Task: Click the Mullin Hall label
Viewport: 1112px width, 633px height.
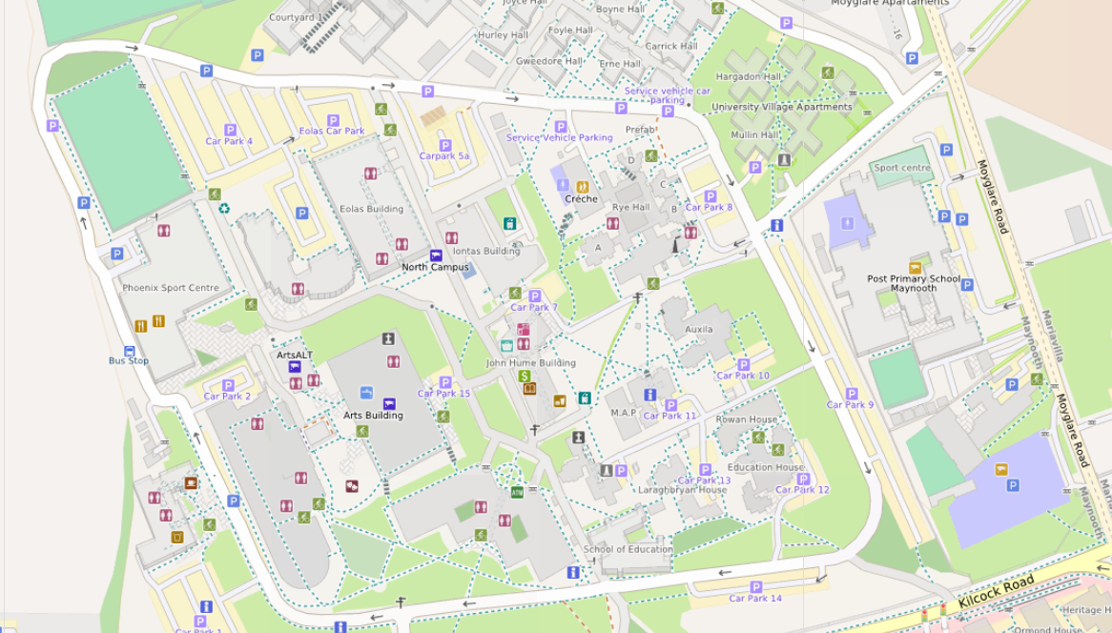Action: 754,134
